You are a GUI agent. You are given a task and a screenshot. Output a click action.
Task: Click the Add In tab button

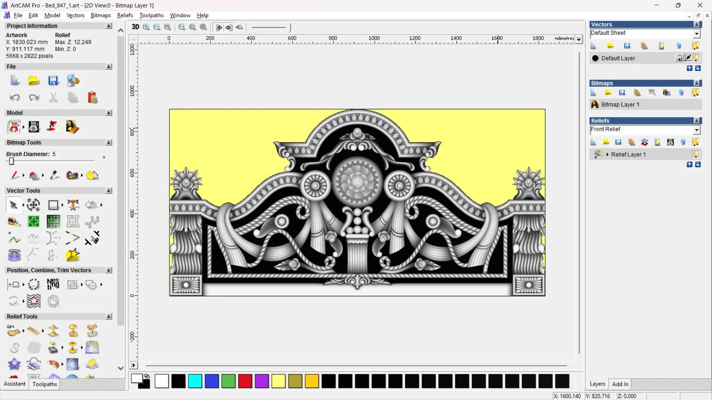(620, 384)
